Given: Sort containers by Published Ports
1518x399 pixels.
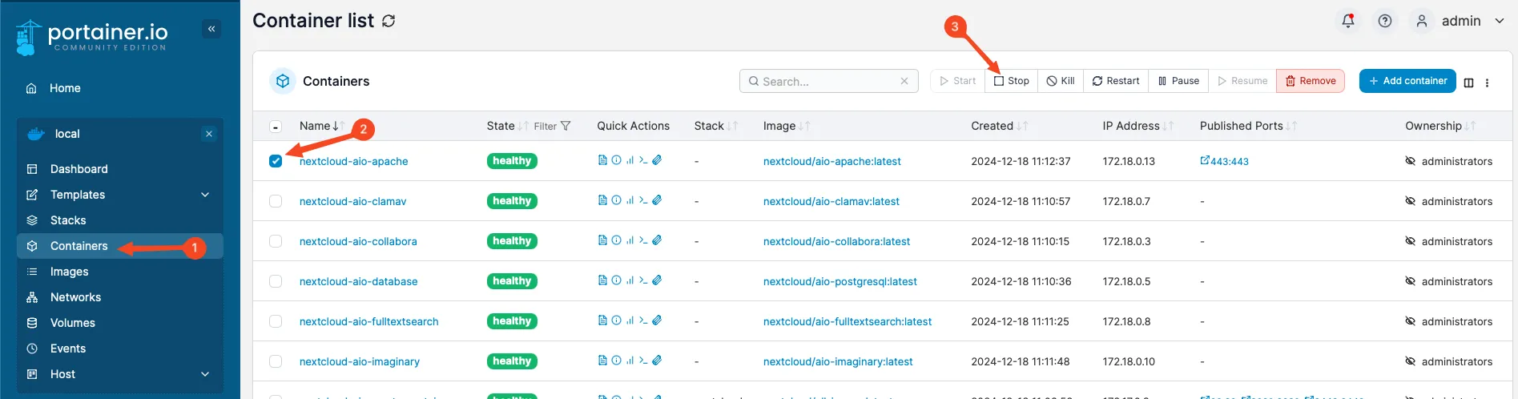Looking at the screenshot, I should (1248, 126).
